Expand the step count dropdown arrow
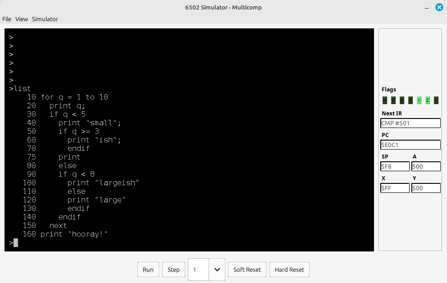 pos(217,269)
